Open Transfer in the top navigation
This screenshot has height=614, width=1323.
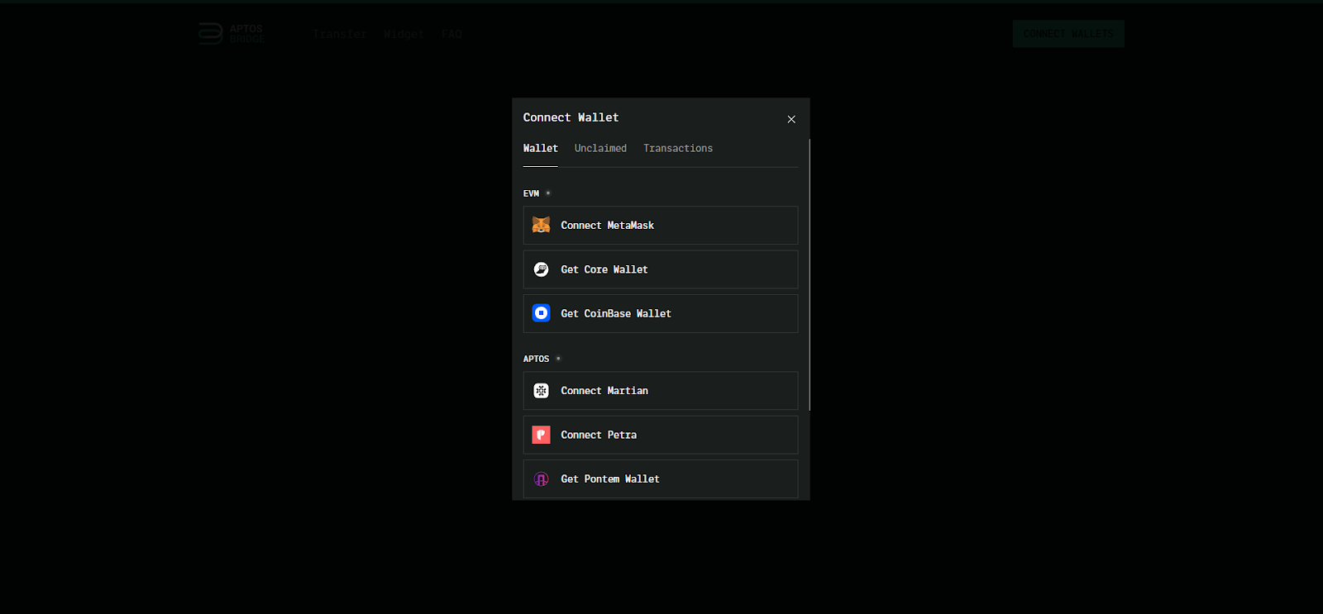click(x=340, y=34)
